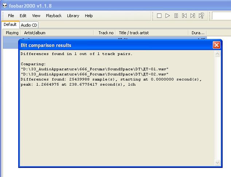Start playback with the Play button
This screenshot has height=177, width=231.
tap(168, 16)
